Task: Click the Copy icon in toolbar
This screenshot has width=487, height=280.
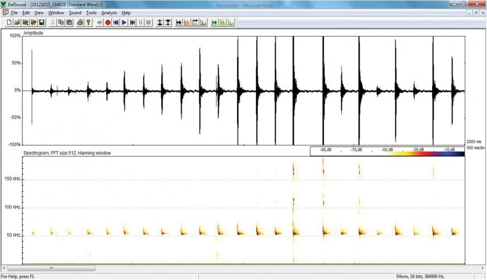Action: point(61,22)
